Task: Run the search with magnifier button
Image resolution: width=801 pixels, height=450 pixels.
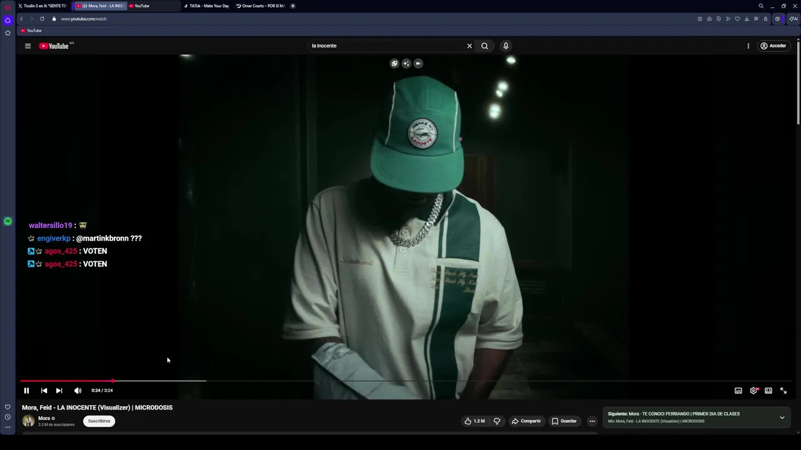Action: click(x=484, y=46)
